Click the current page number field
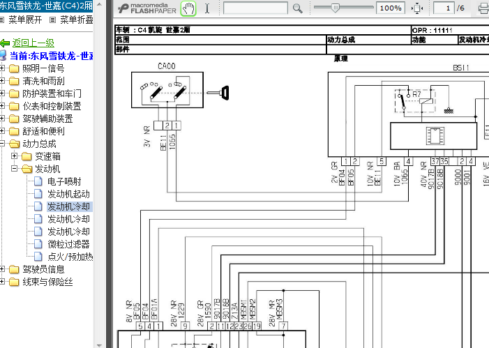 point(444,8)
